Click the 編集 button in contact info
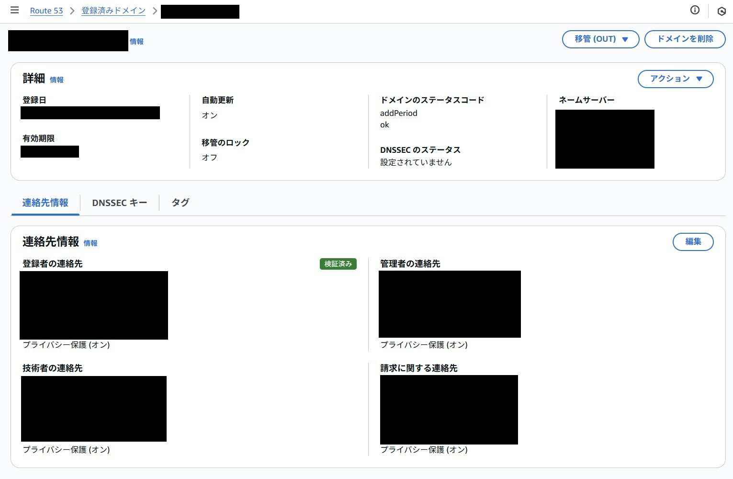 pyautogui.click(x=693, y=241)
